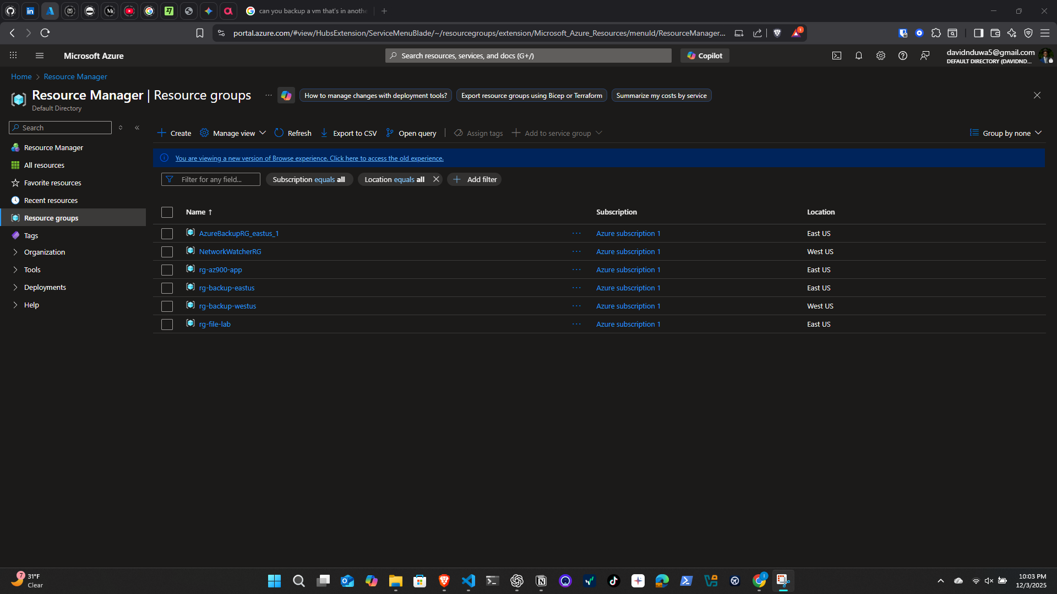Image resolution: width=1057 pixels, height=594 pixels.
Task: Check the rg-backup-eastus row checkbox
Action: coord(167,288)
